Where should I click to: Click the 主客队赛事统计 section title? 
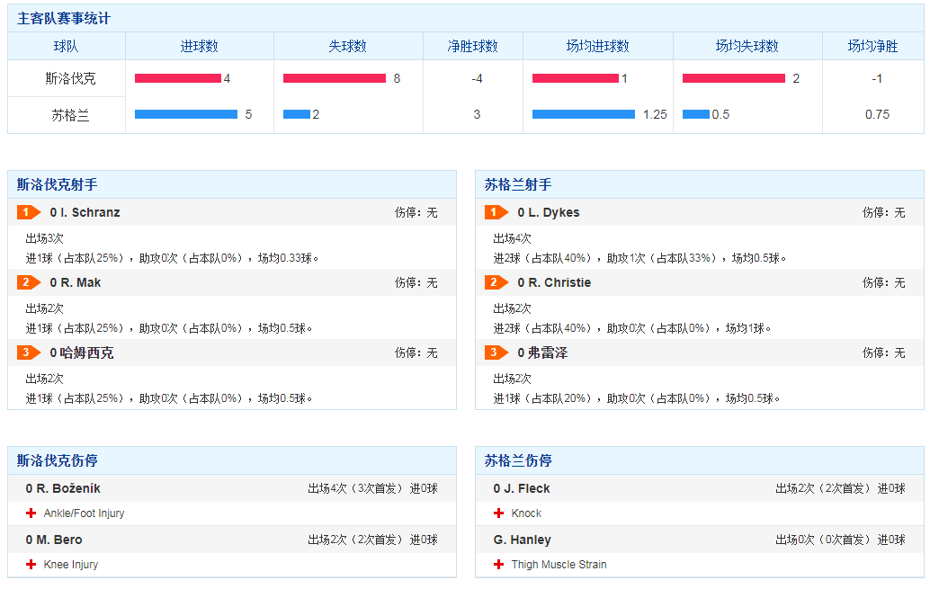(64, 18)
